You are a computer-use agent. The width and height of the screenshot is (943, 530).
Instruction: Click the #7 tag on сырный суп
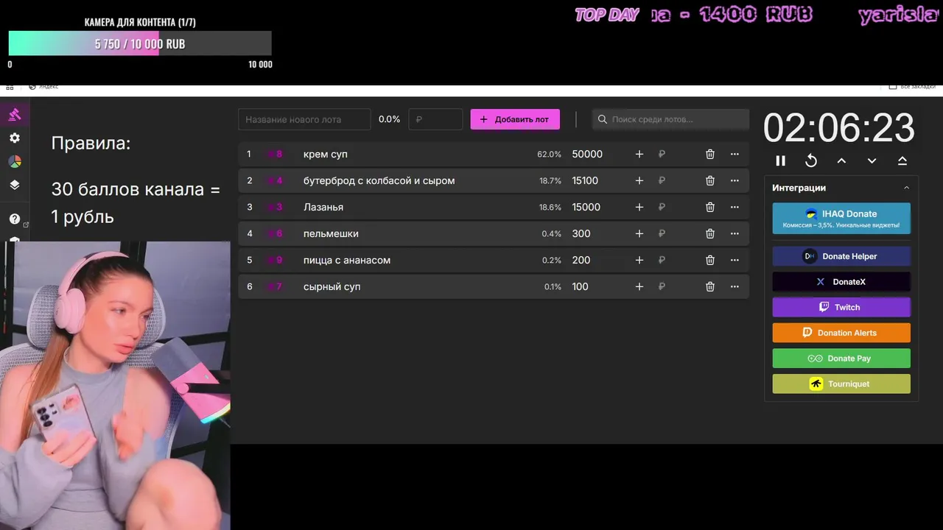[276, 287]
